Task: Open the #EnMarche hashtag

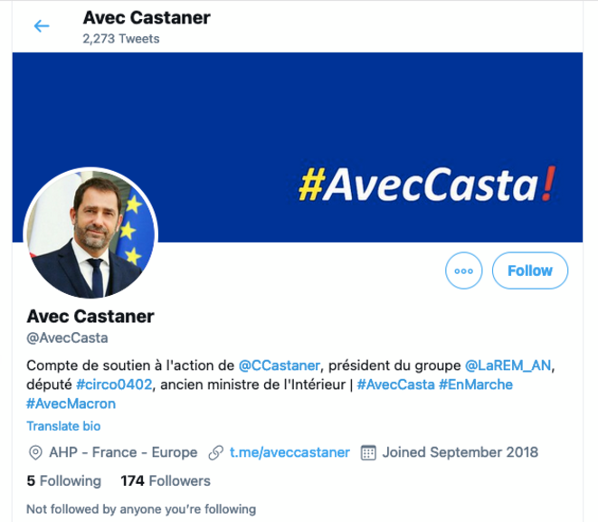Action: (476, 384)
